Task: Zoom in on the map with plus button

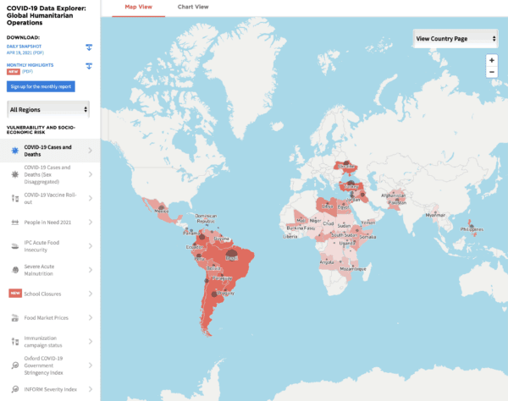Action: pos(491,61)
